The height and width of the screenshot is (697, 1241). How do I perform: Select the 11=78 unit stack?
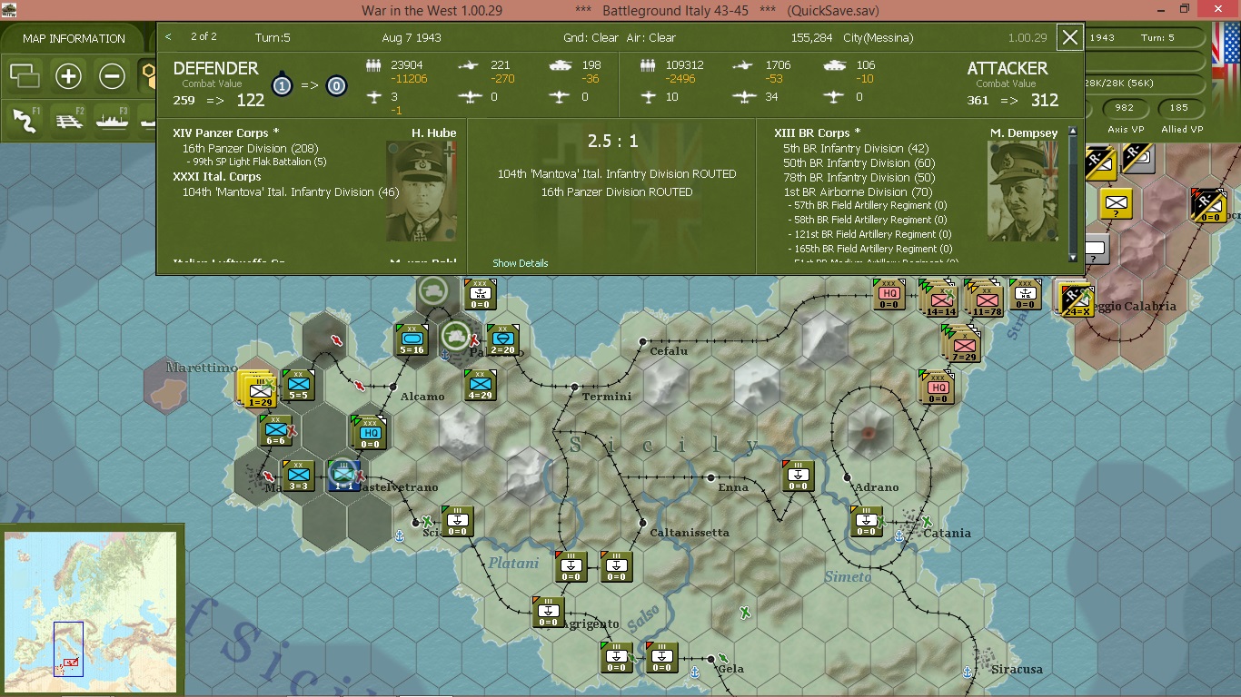[985, 298]
